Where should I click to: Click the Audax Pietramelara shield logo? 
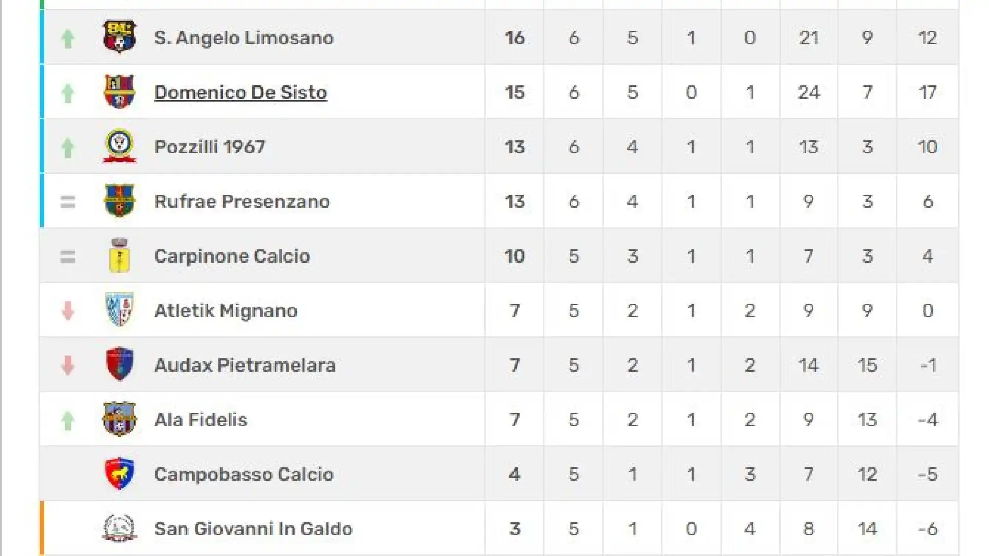pyautogui.click(x=119, y=364)
